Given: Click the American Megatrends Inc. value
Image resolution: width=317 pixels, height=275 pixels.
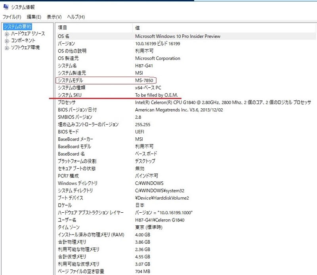Looking at the screenshot, I should tap(179, 110).
